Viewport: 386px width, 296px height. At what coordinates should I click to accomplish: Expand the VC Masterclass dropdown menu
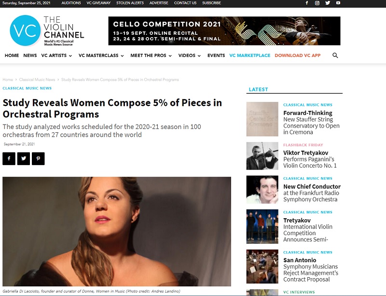[101, 56]
